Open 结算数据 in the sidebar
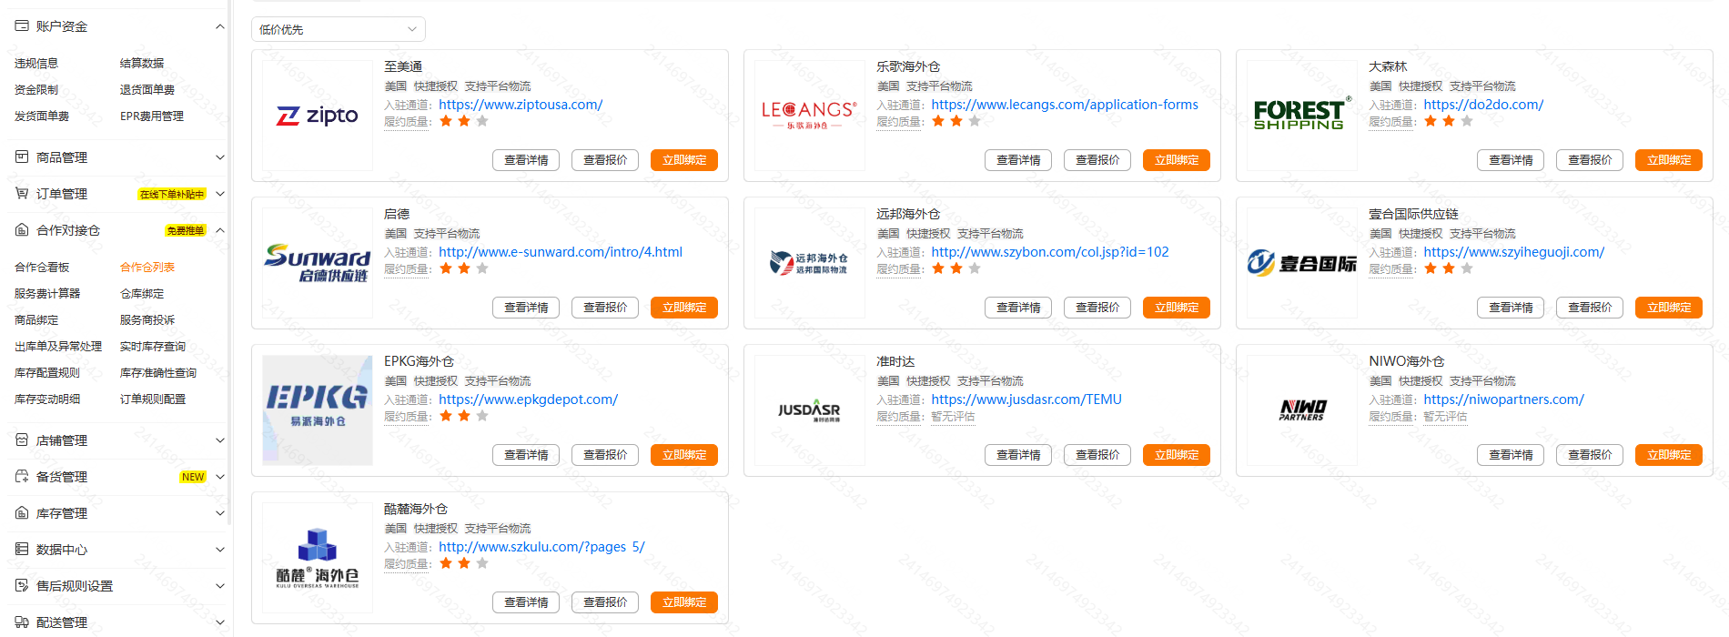 [142, 63]
